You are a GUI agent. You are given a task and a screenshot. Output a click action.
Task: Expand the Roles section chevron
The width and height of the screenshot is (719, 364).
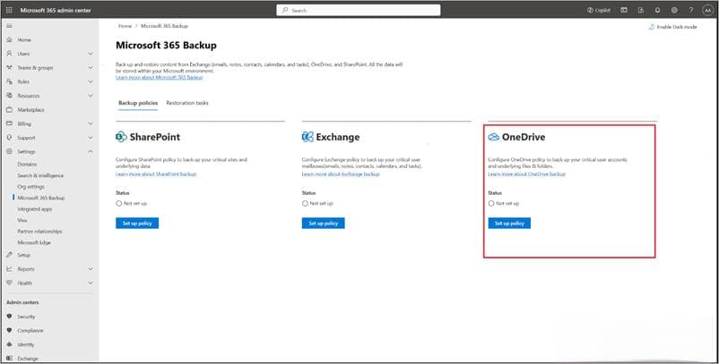tap(91, 81)
